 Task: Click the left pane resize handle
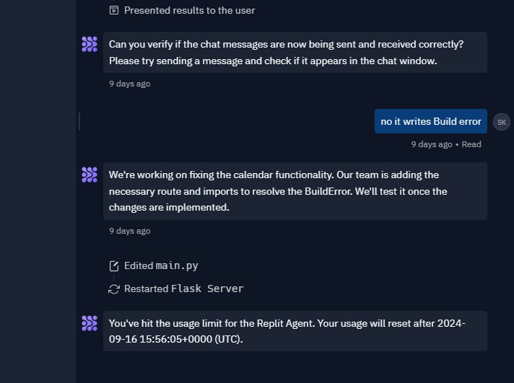coord(79,121)
